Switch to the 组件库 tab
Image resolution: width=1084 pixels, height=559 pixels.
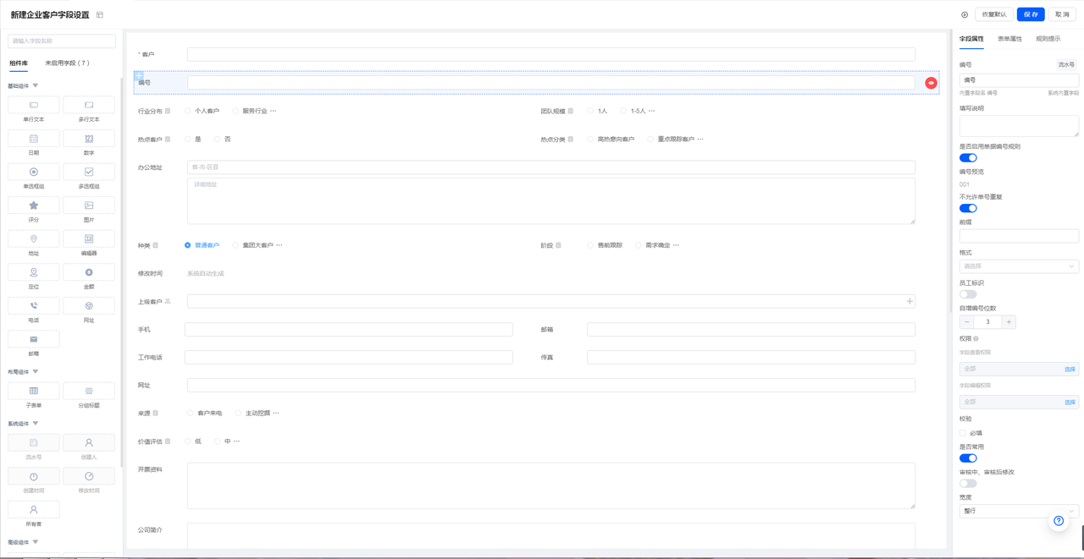click(19, 63)
